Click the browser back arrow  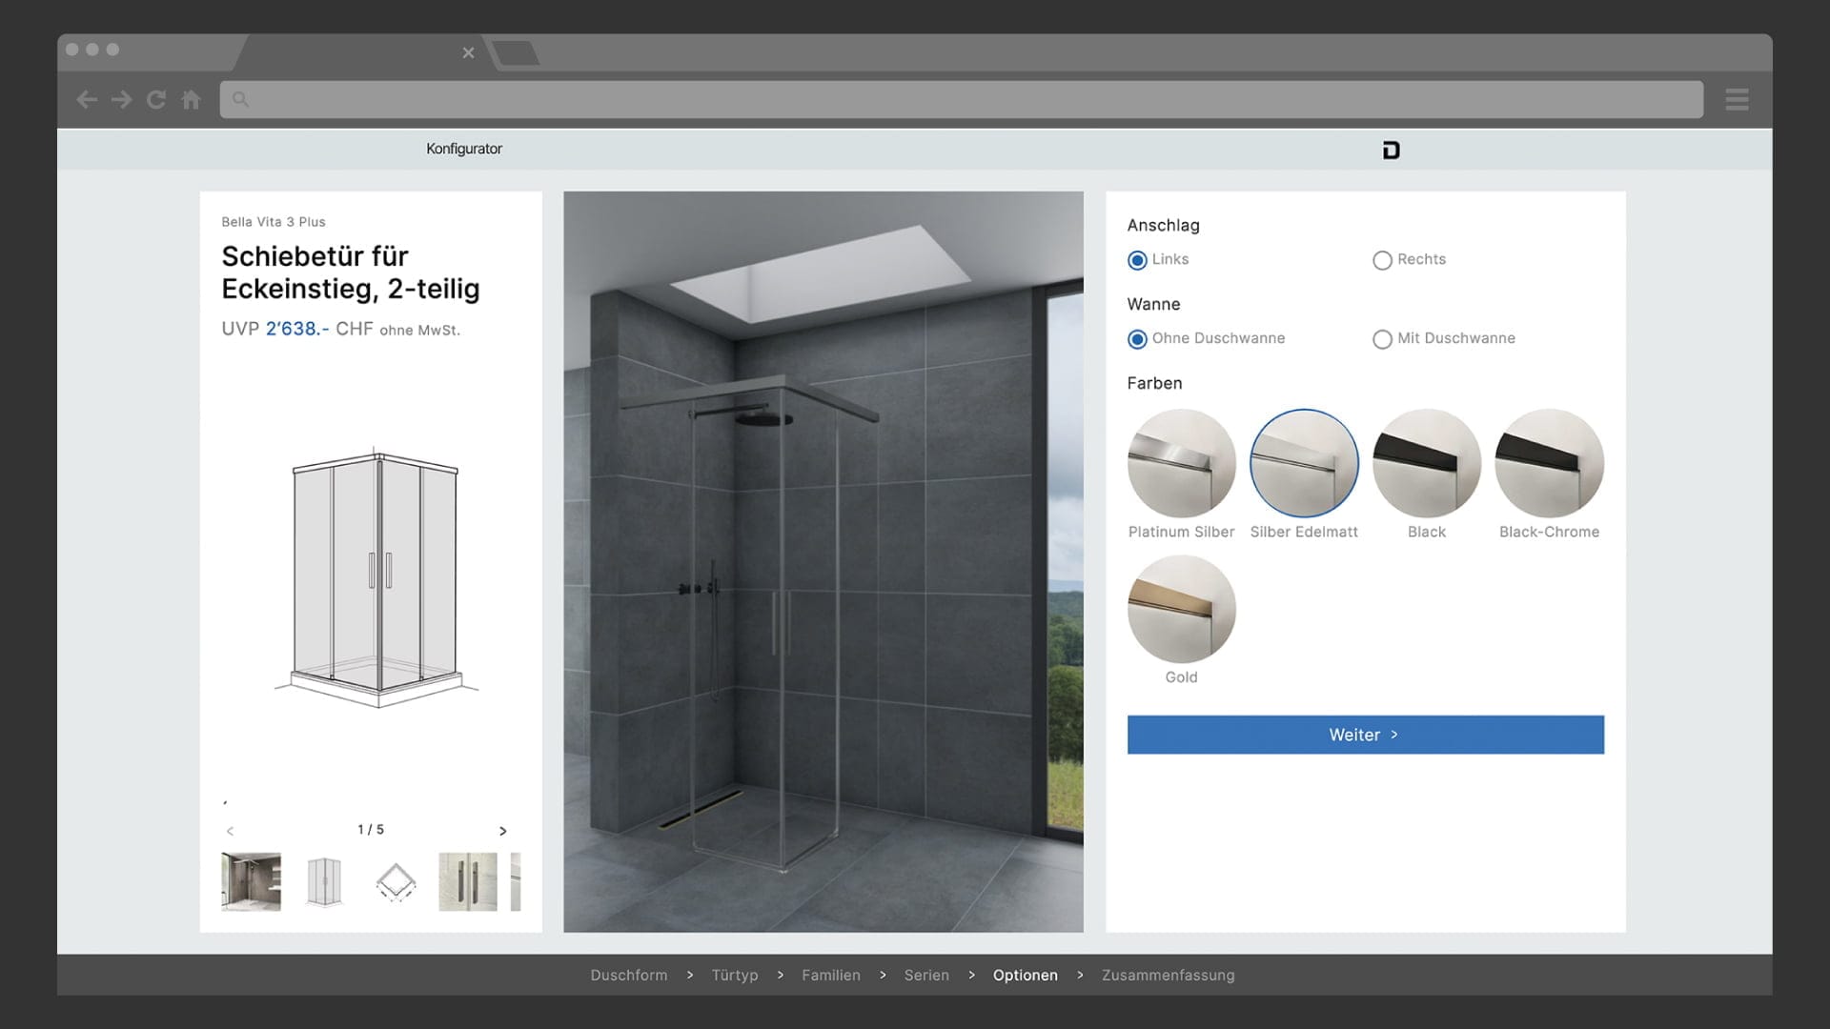pos(87,99)
